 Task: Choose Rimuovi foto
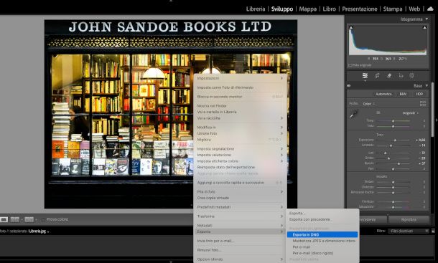coord(240,250)
